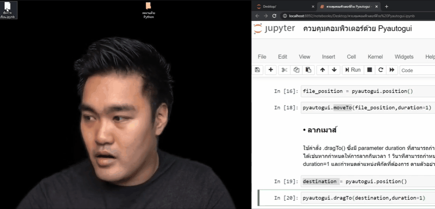Screen dimensions: 435x209
Task: Click the notebook title Pyautogui
Action: click(x=357, y=29)
